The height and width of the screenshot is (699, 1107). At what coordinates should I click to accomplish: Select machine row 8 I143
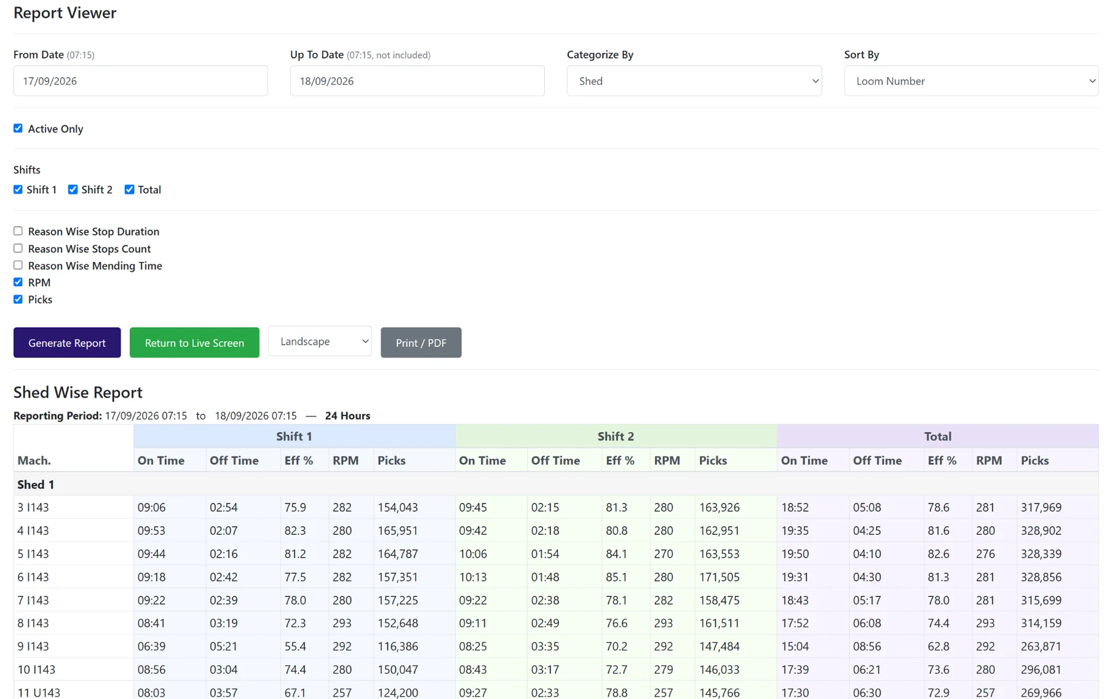coord(556,623)
